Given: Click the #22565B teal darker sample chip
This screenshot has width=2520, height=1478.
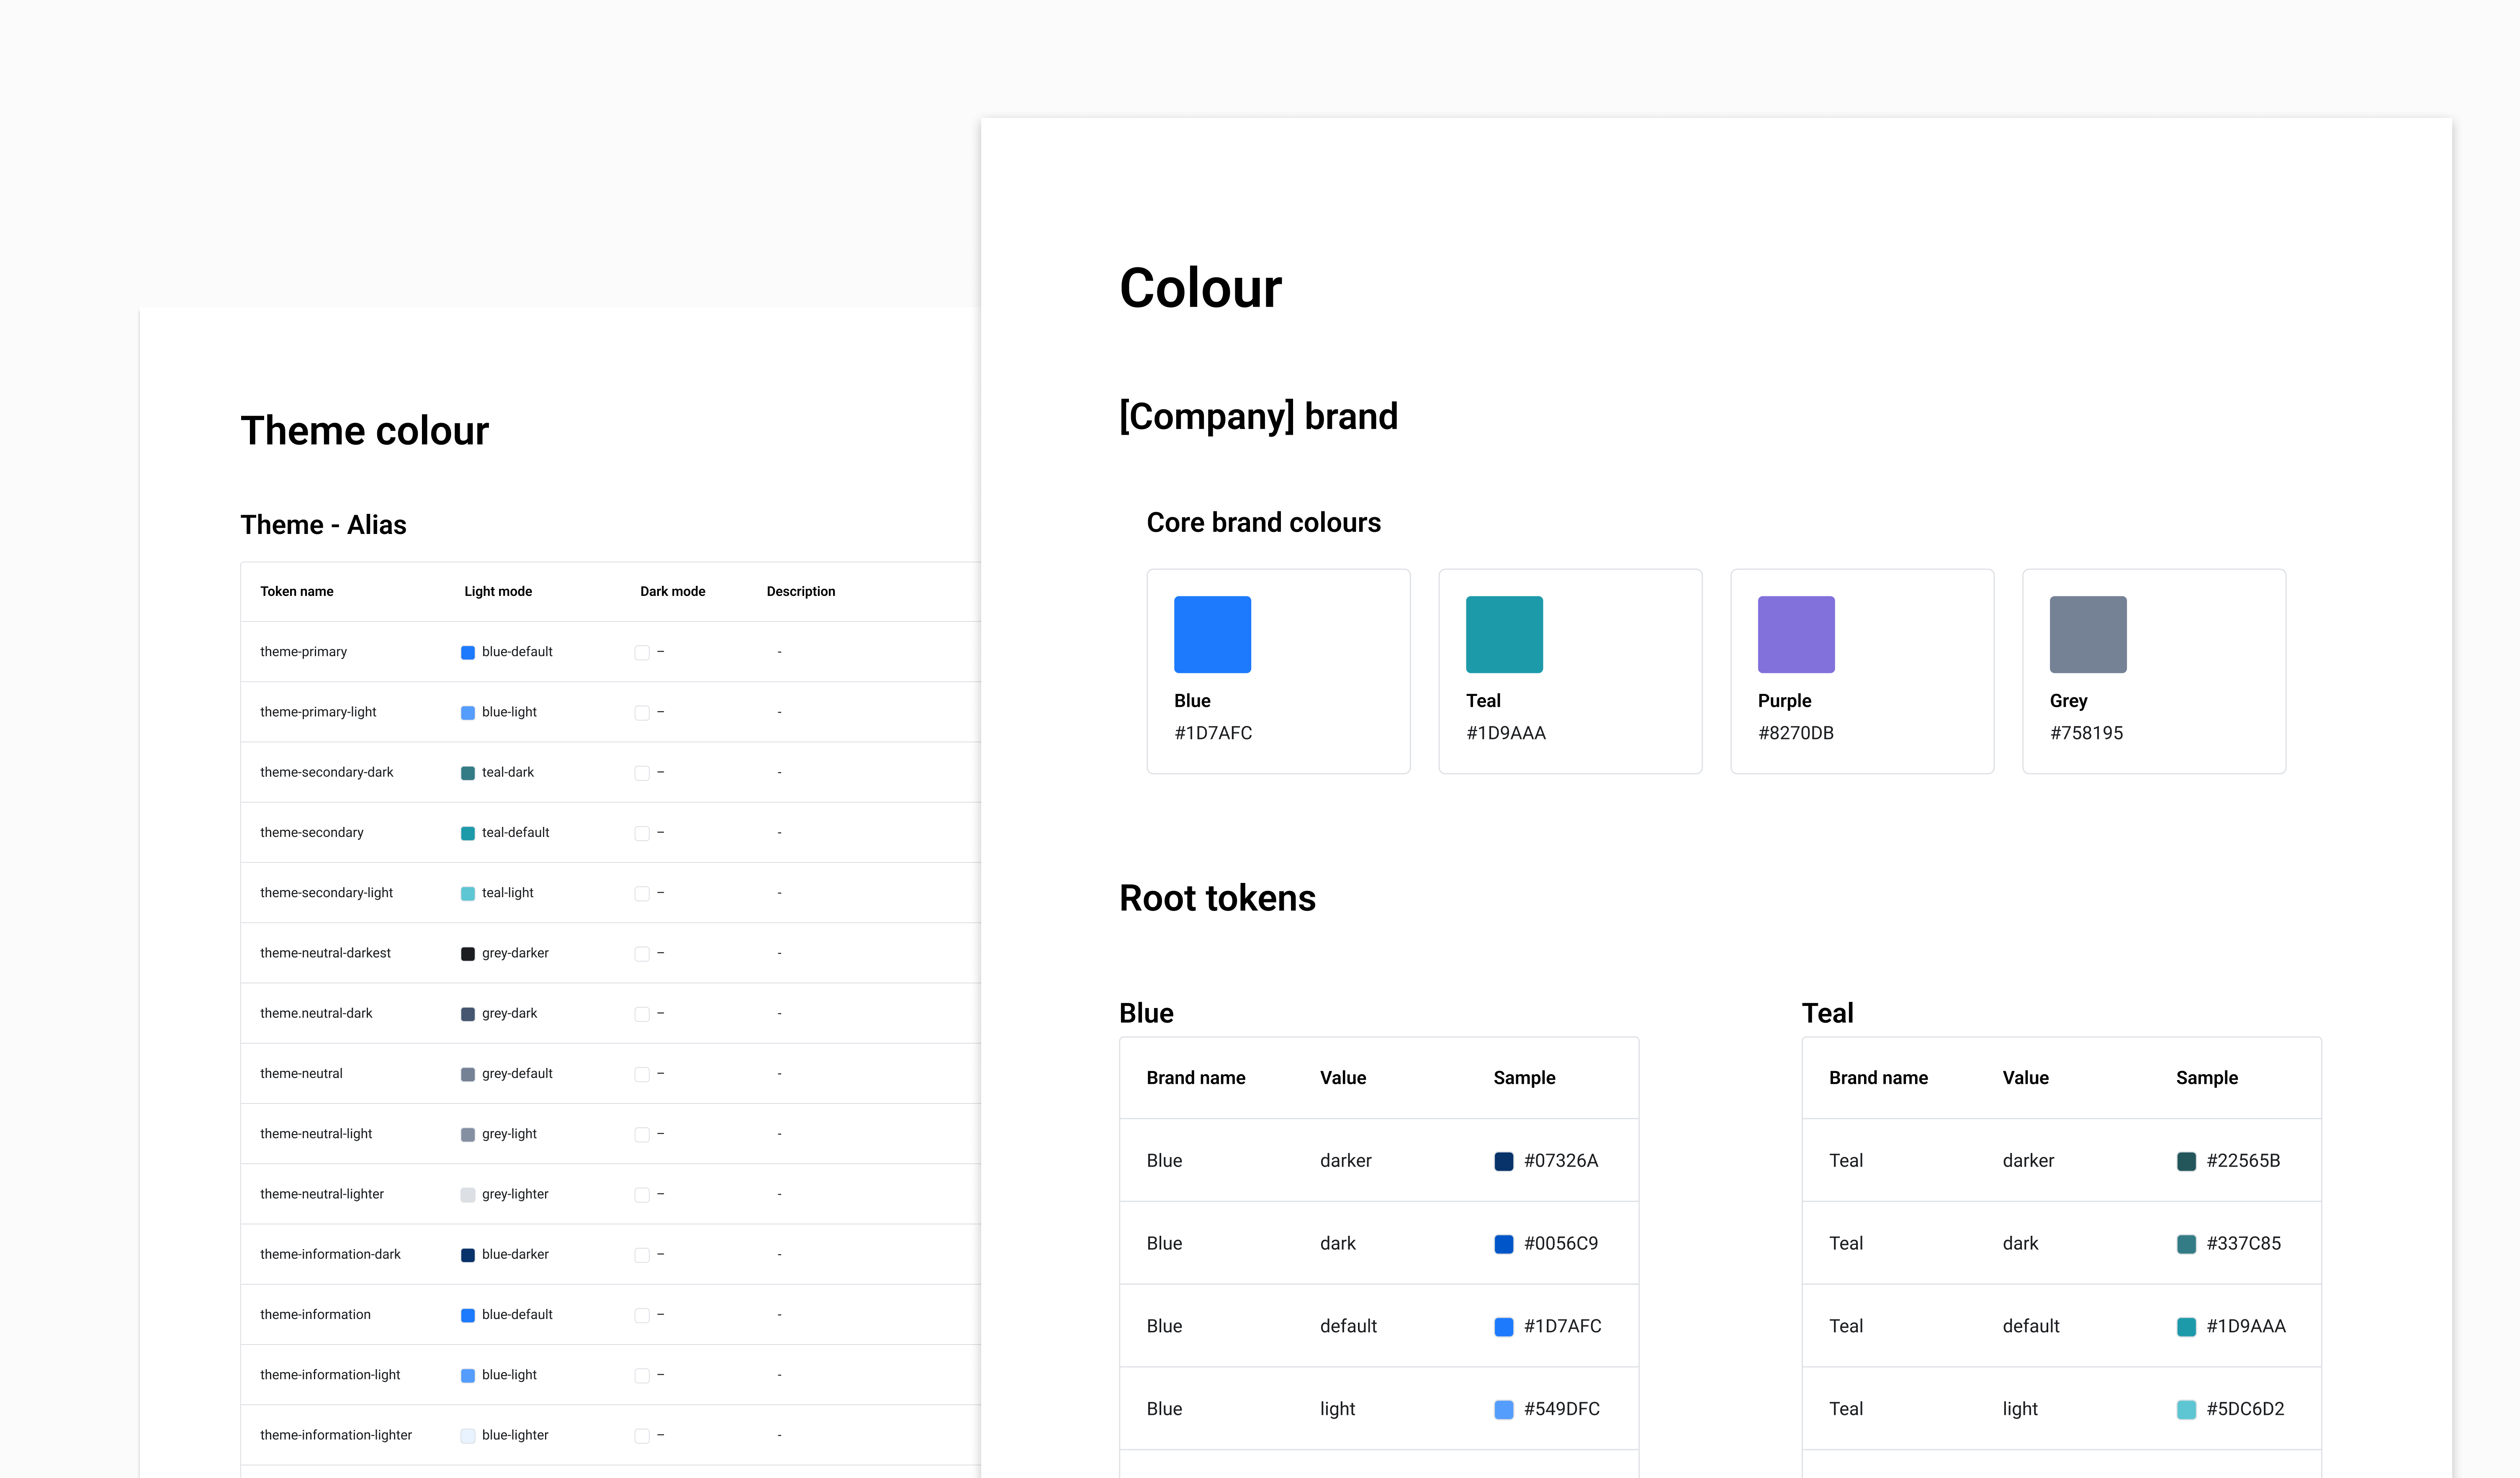Looking at the screenshot, I should pyautogui.click(x=2186, y=1161).
